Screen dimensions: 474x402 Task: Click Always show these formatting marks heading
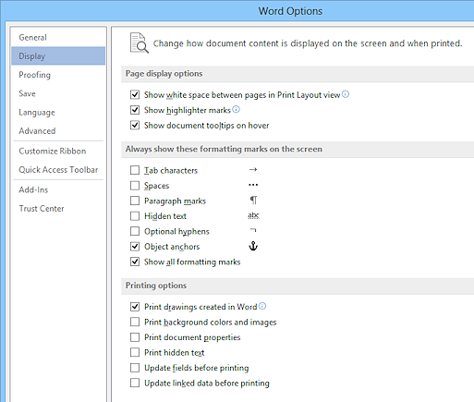(x=224, y=149)
